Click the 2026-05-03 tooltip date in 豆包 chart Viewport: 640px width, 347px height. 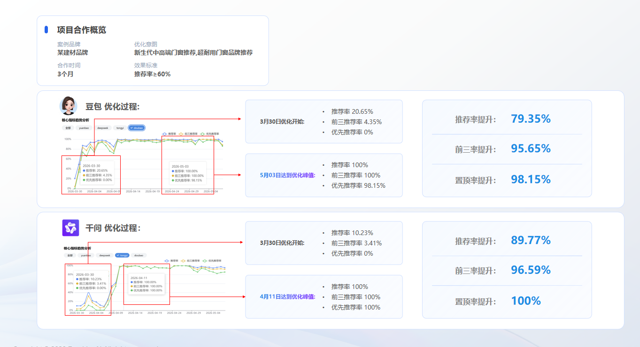180,166
